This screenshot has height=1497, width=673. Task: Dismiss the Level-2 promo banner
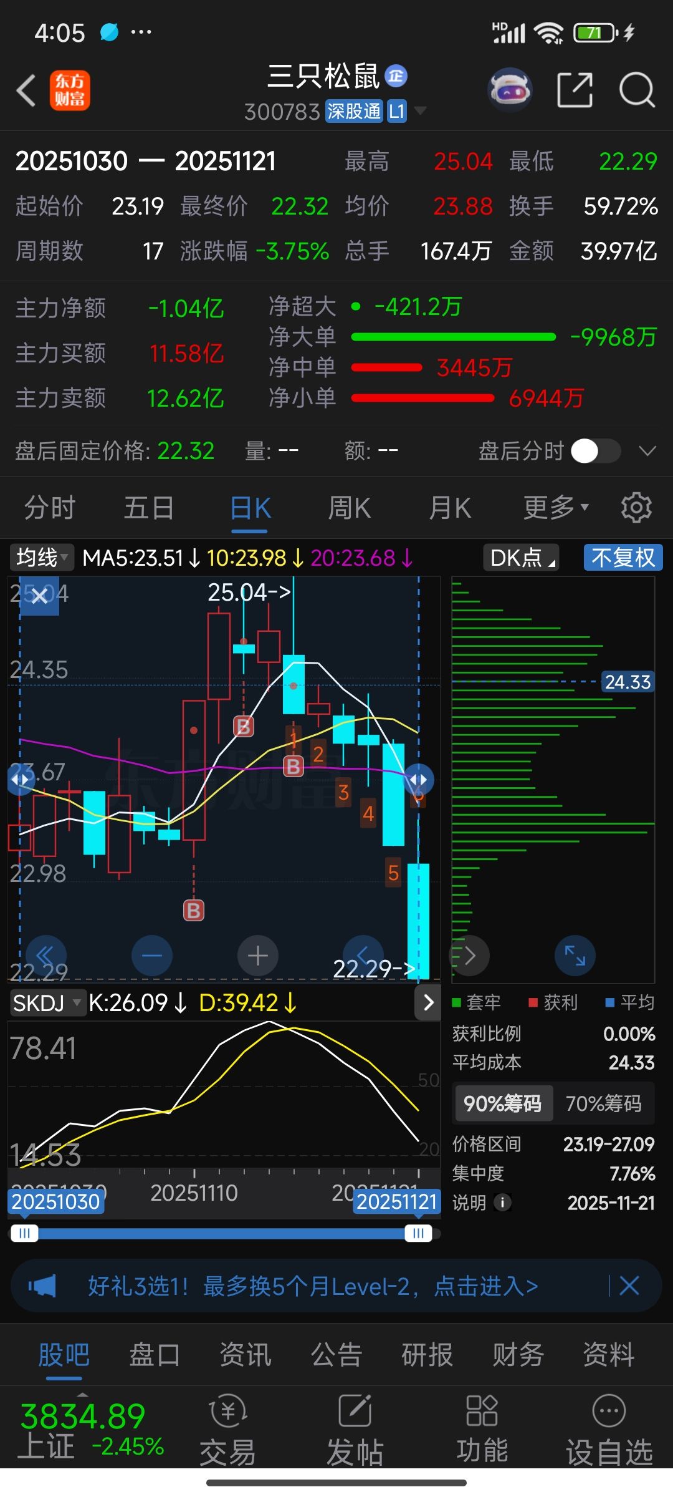[x=629, y=1286]
